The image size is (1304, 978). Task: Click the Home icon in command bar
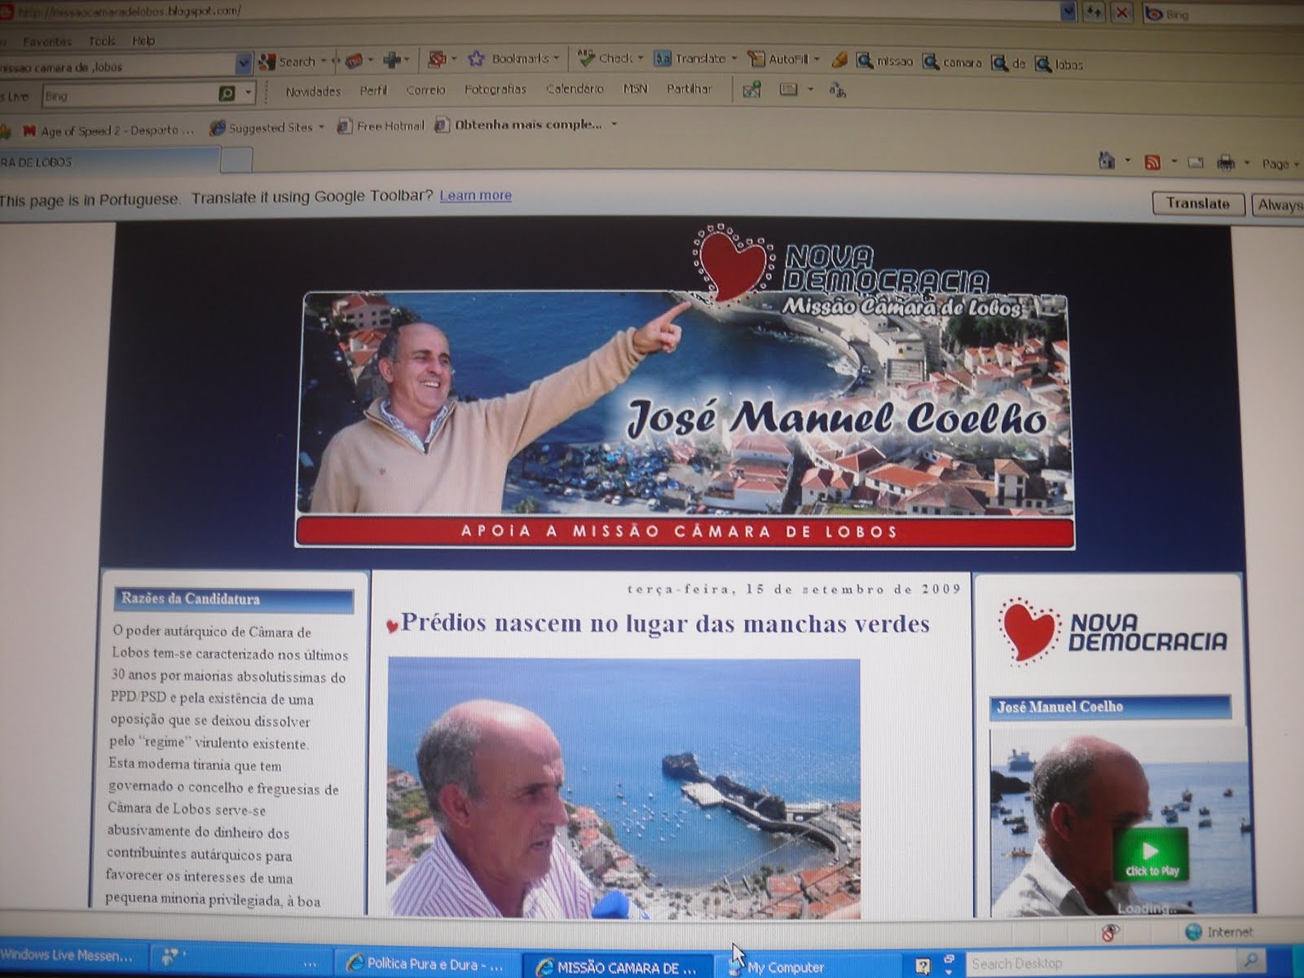(1106, 161)
